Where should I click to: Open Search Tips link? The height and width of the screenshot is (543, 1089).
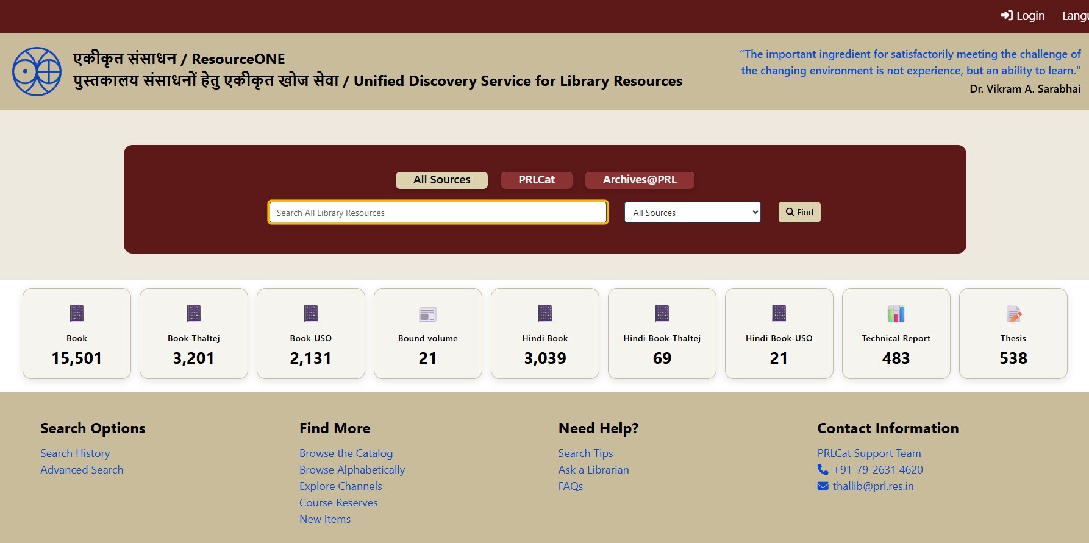pos(585,453)
